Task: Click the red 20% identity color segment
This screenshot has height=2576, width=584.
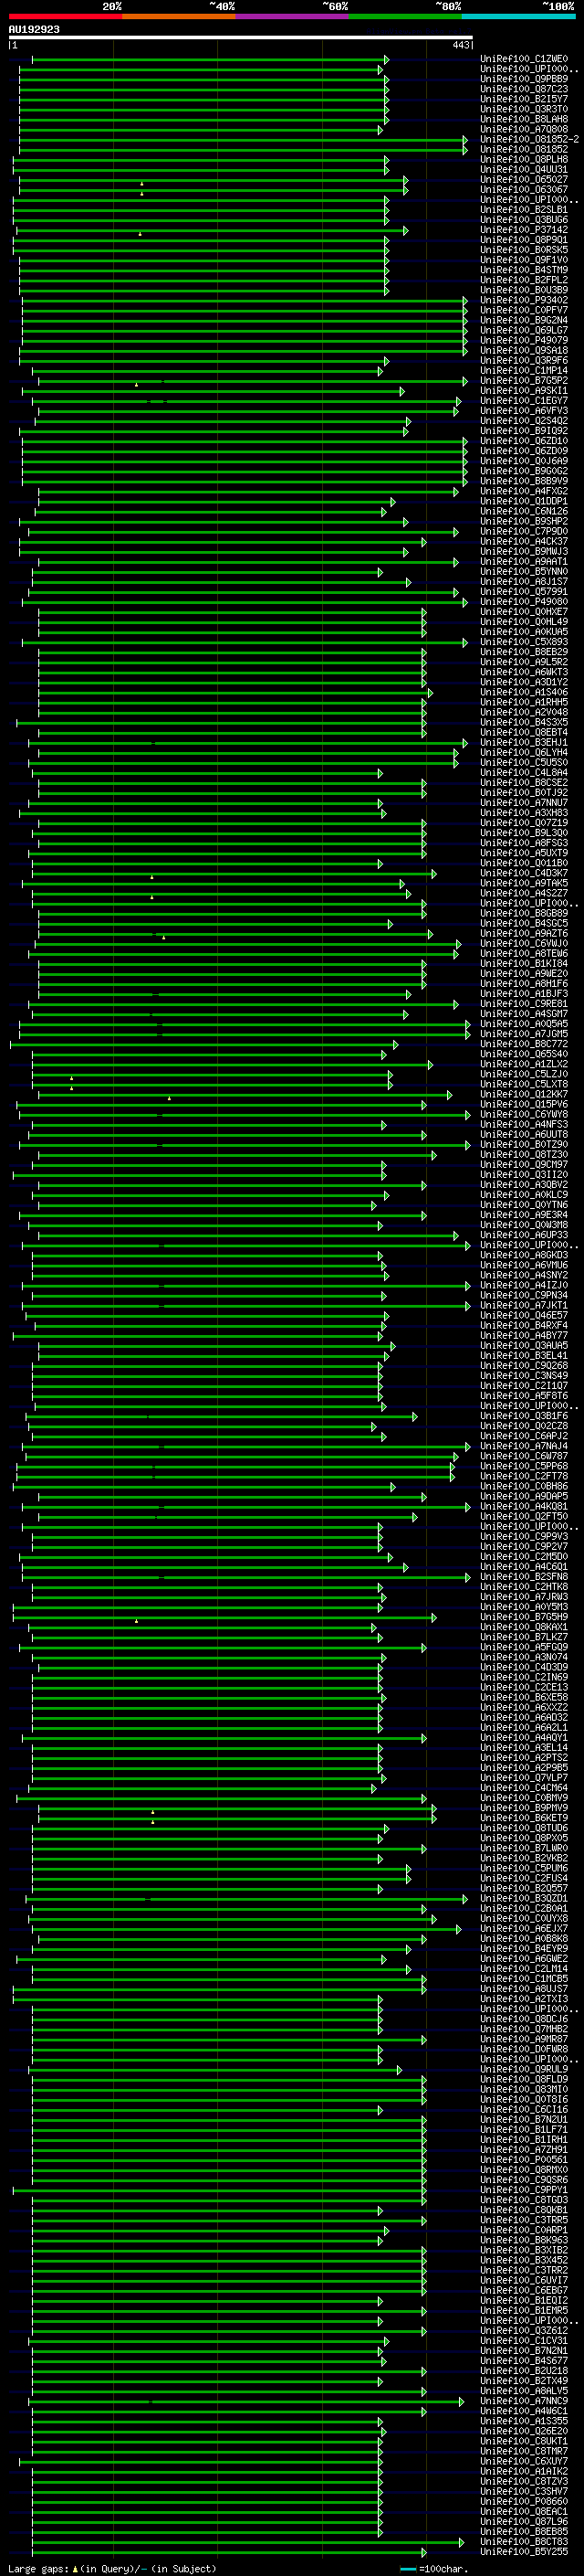Action: (66, 16)
